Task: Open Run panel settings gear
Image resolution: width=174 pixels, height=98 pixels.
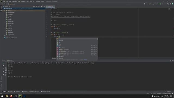Action: point(170,61)
